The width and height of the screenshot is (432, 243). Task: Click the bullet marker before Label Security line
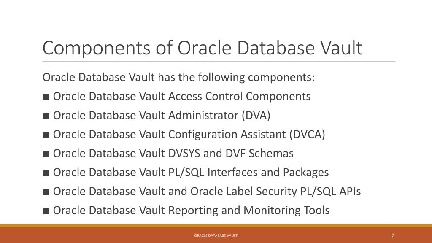coord(46,192)
